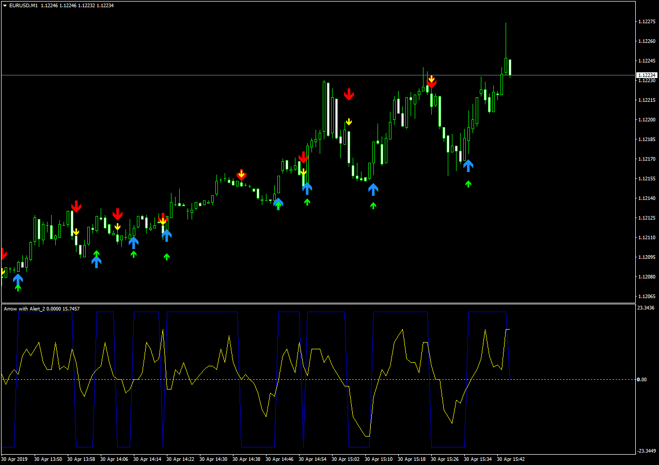Select the 30 Apr 15:42 time label
The image size is (659, 465).
click(511, 459)
